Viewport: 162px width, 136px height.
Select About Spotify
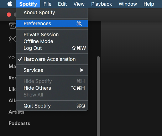click(52, 12)
